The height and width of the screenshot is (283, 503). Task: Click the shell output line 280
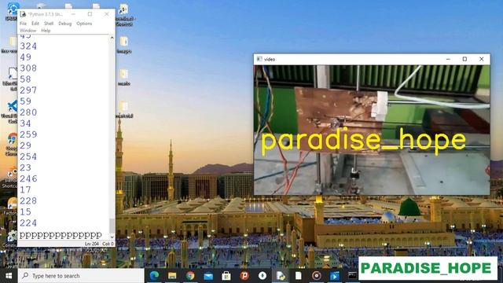coord(28,112)
